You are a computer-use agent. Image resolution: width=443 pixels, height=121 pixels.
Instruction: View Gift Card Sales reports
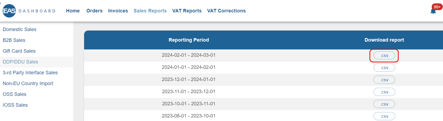pos(19,51)
